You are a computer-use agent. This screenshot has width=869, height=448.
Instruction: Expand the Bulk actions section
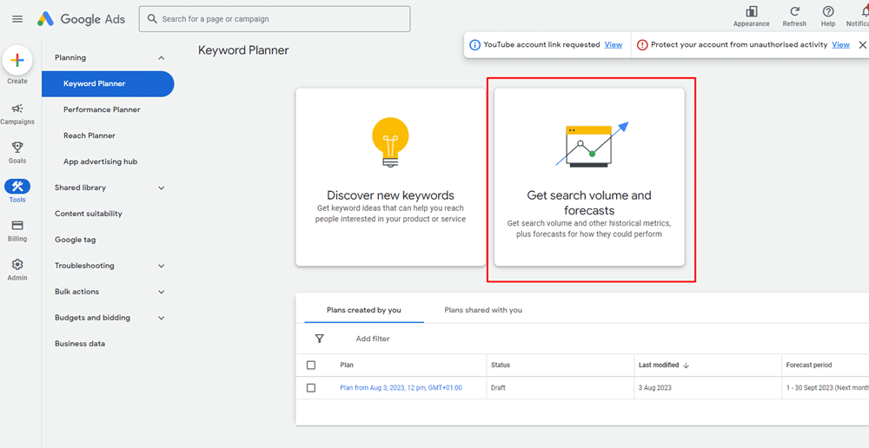click(162, 292)
